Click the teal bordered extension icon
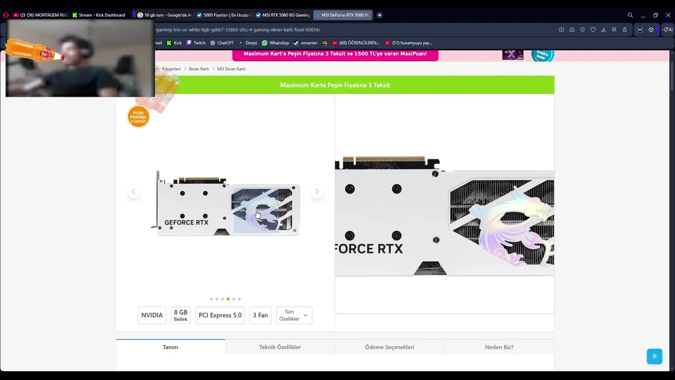The height and width of the screenshot is (380, 675). pyautogui.click(x=640, y=30)
